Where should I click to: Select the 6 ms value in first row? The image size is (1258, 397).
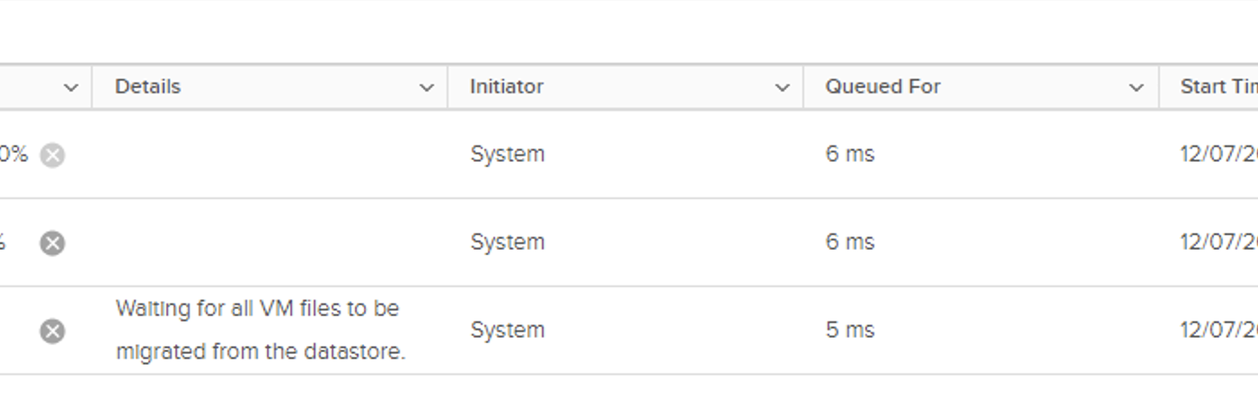[x=850, y=154]
